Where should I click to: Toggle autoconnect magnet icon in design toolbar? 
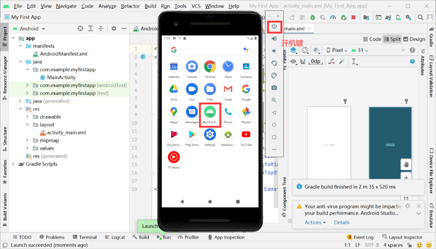(x=303, y=61)
